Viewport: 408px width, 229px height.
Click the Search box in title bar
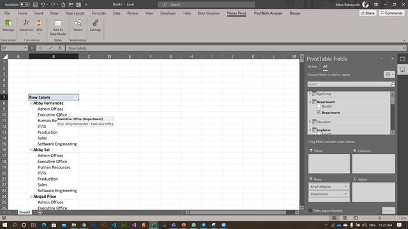click(x=207, y=4)
